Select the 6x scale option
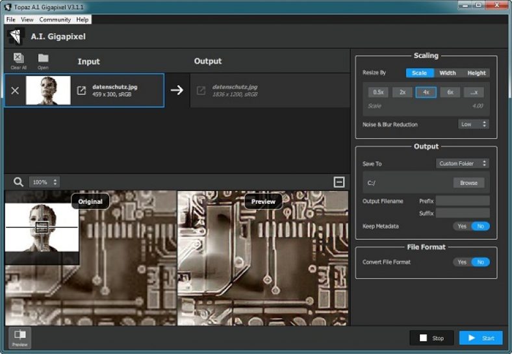This screenshot has width=512, height=354. click(x=450, y=92)
